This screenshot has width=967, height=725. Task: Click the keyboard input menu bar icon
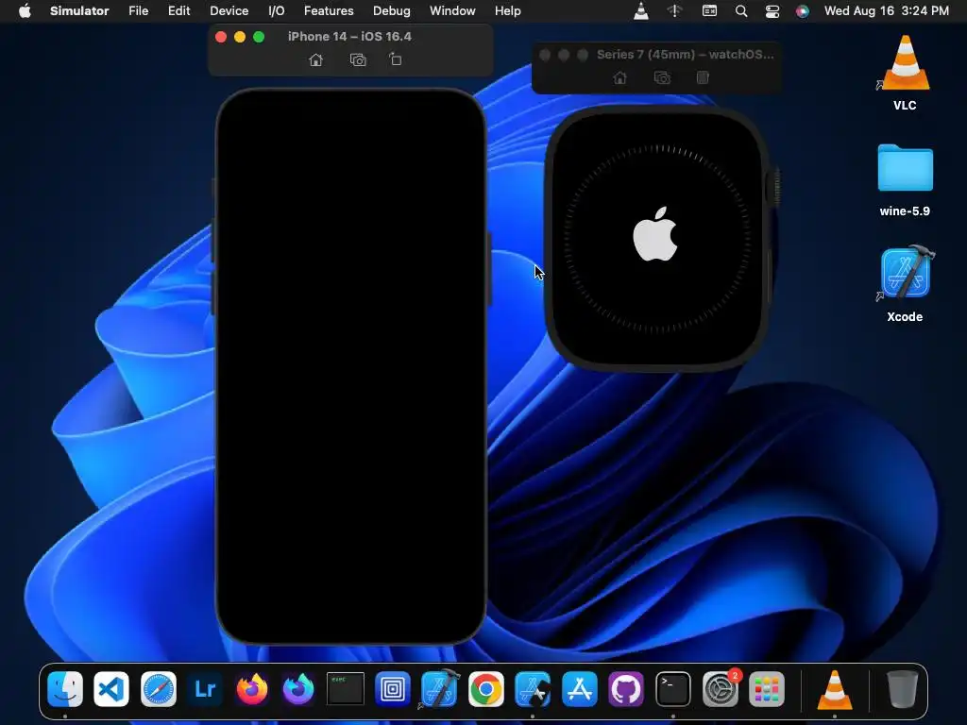[709, 10]
